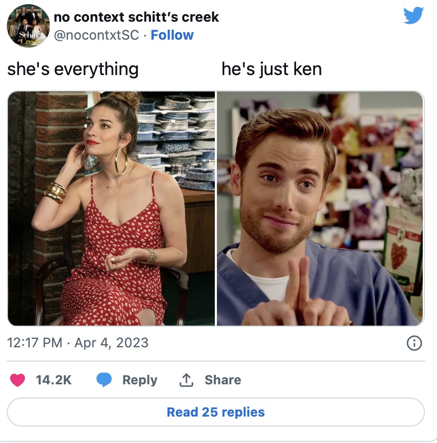Open the right photo of man in scrubs

point(320,208)
